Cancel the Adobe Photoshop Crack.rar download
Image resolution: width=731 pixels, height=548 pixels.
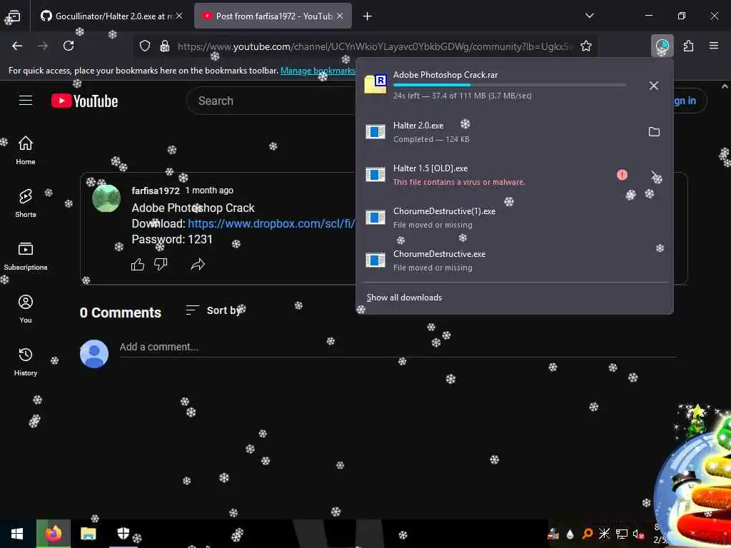(654, 86)
